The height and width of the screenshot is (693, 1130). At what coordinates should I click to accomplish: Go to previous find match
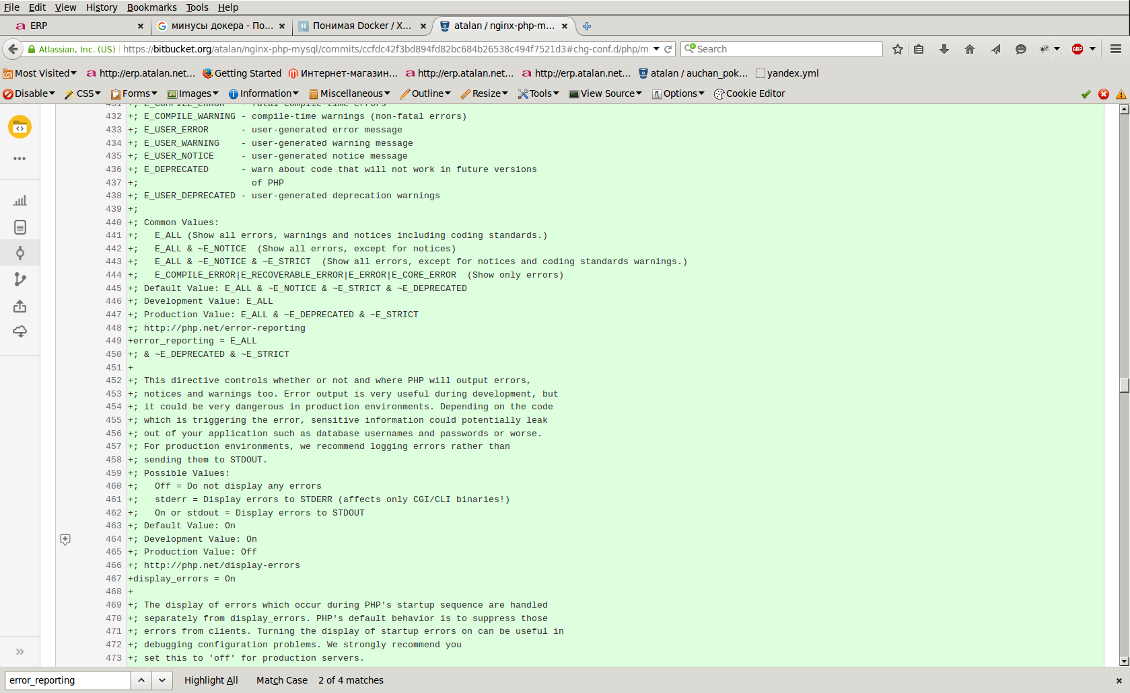click(141, 680)
